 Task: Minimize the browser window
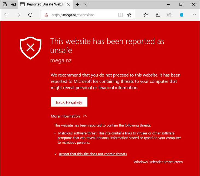pyautogui.click(x=168, y=4)
